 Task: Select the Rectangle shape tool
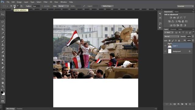click(x=3, y=79)
